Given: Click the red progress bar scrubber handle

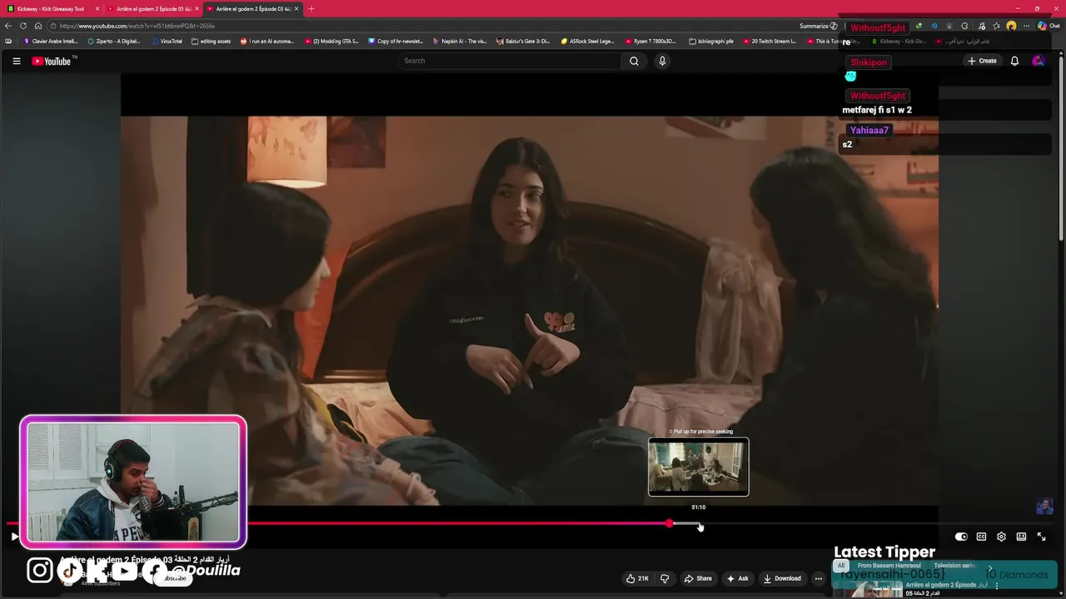Looking at the screenshot, I should (x=670, y=523).
